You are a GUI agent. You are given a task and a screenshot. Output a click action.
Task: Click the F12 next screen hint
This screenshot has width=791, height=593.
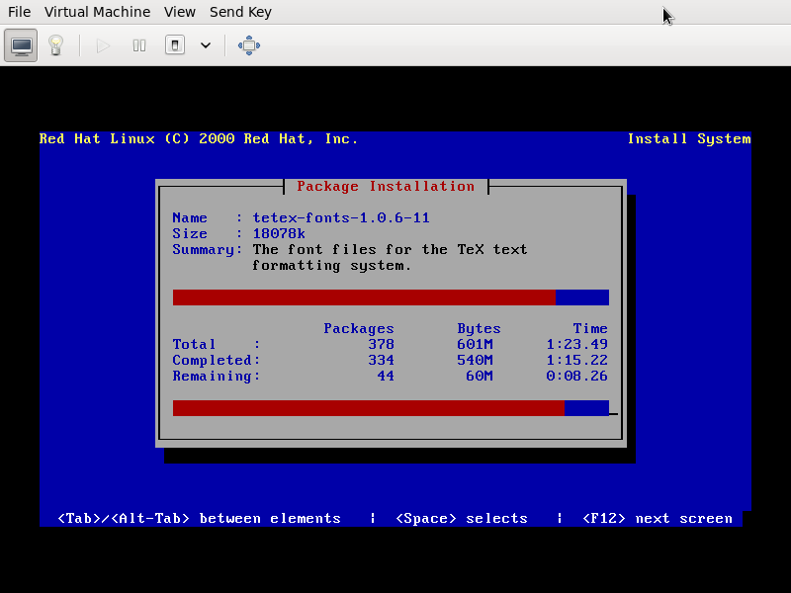(x=658, y=519)
